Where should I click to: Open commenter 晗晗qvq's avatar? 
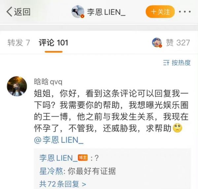pyautogui.click(x=17, y=86)
